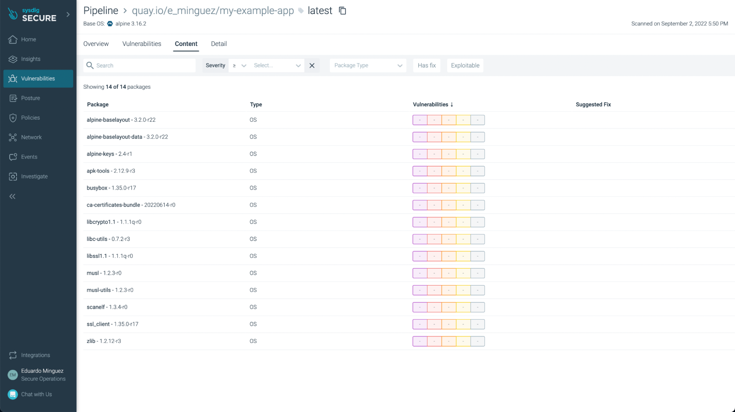Clear the severity filter with the X button
This screenshot has height=412, width=735.
tap(312, 65)
